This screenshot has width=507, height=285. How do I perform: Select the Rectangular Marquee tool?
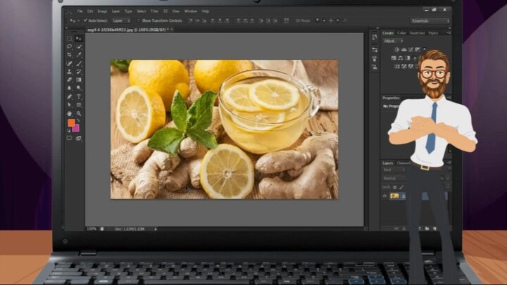point(70,39)
